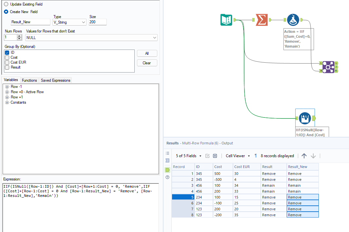Click the next record down arrow
This screenshot has width=349, height=232.
[313, 156]
